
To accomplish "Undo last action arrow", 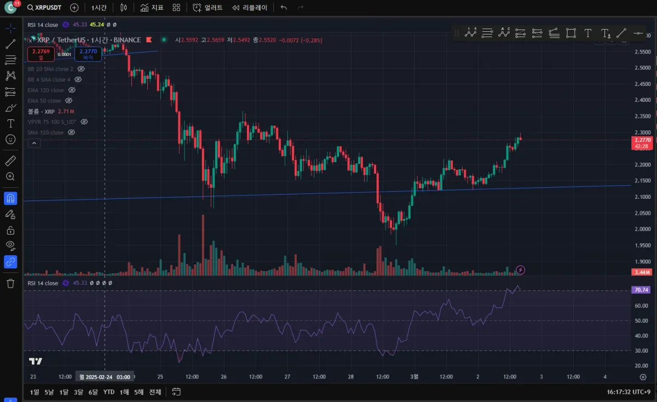I will click(284, 8).
